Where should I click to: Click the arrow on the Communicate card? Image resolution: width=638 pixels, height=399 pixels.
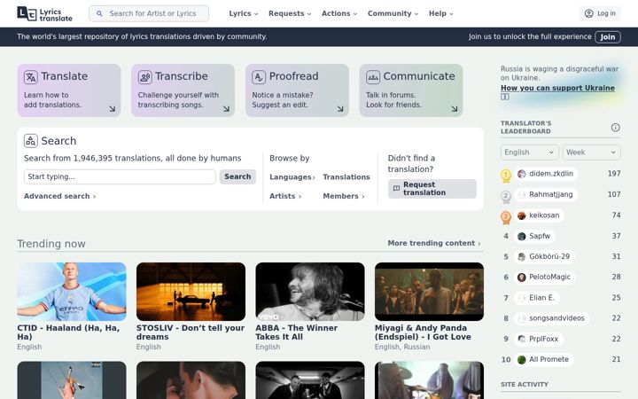click(455, 109)
